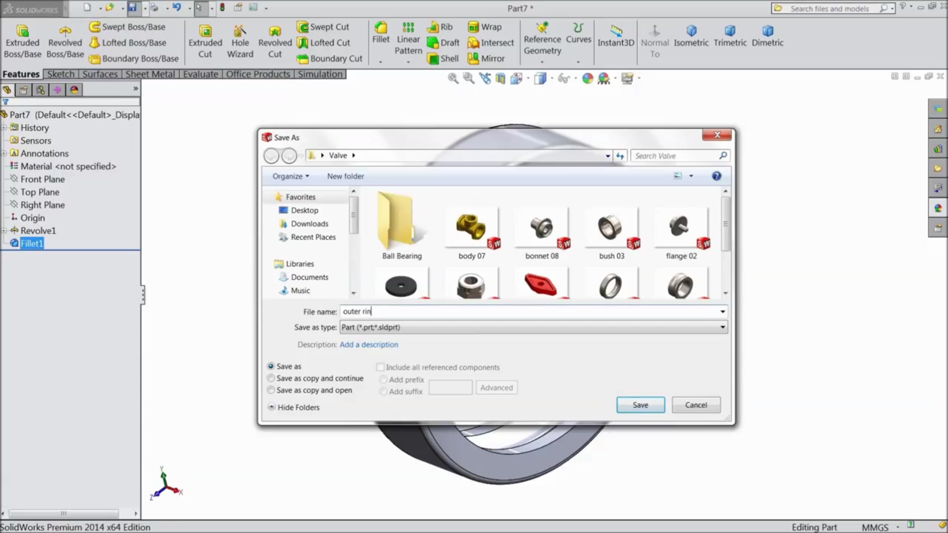Click the Save button
Screen dimensions: 948x533
coord(640,405)
